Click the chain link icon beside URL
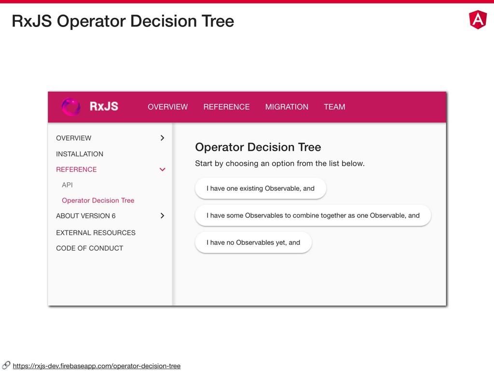 point(6,365)
